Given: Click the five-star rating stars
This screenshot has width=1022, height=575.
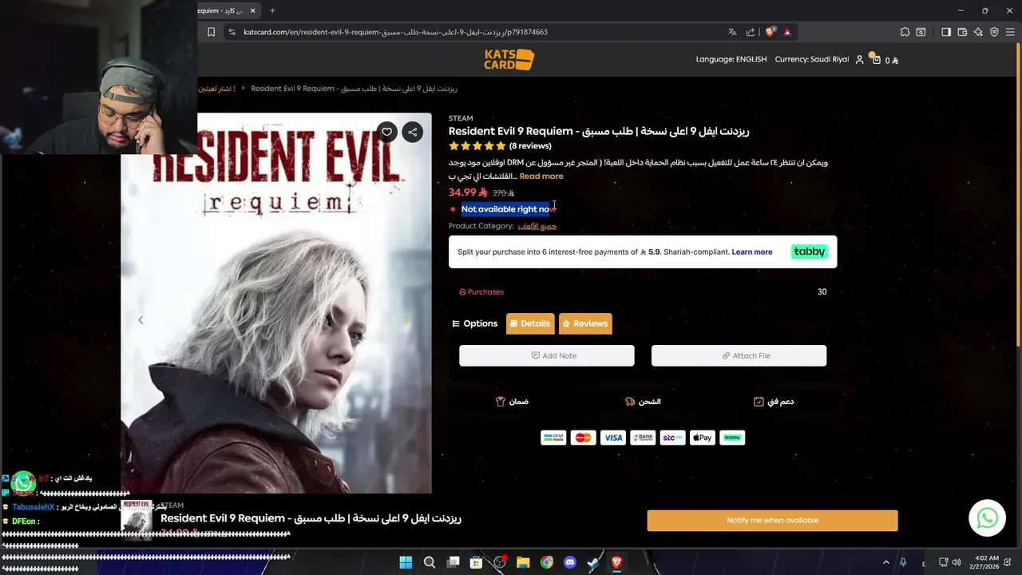Looking at the screenshot, I should [x=477, y=146].
